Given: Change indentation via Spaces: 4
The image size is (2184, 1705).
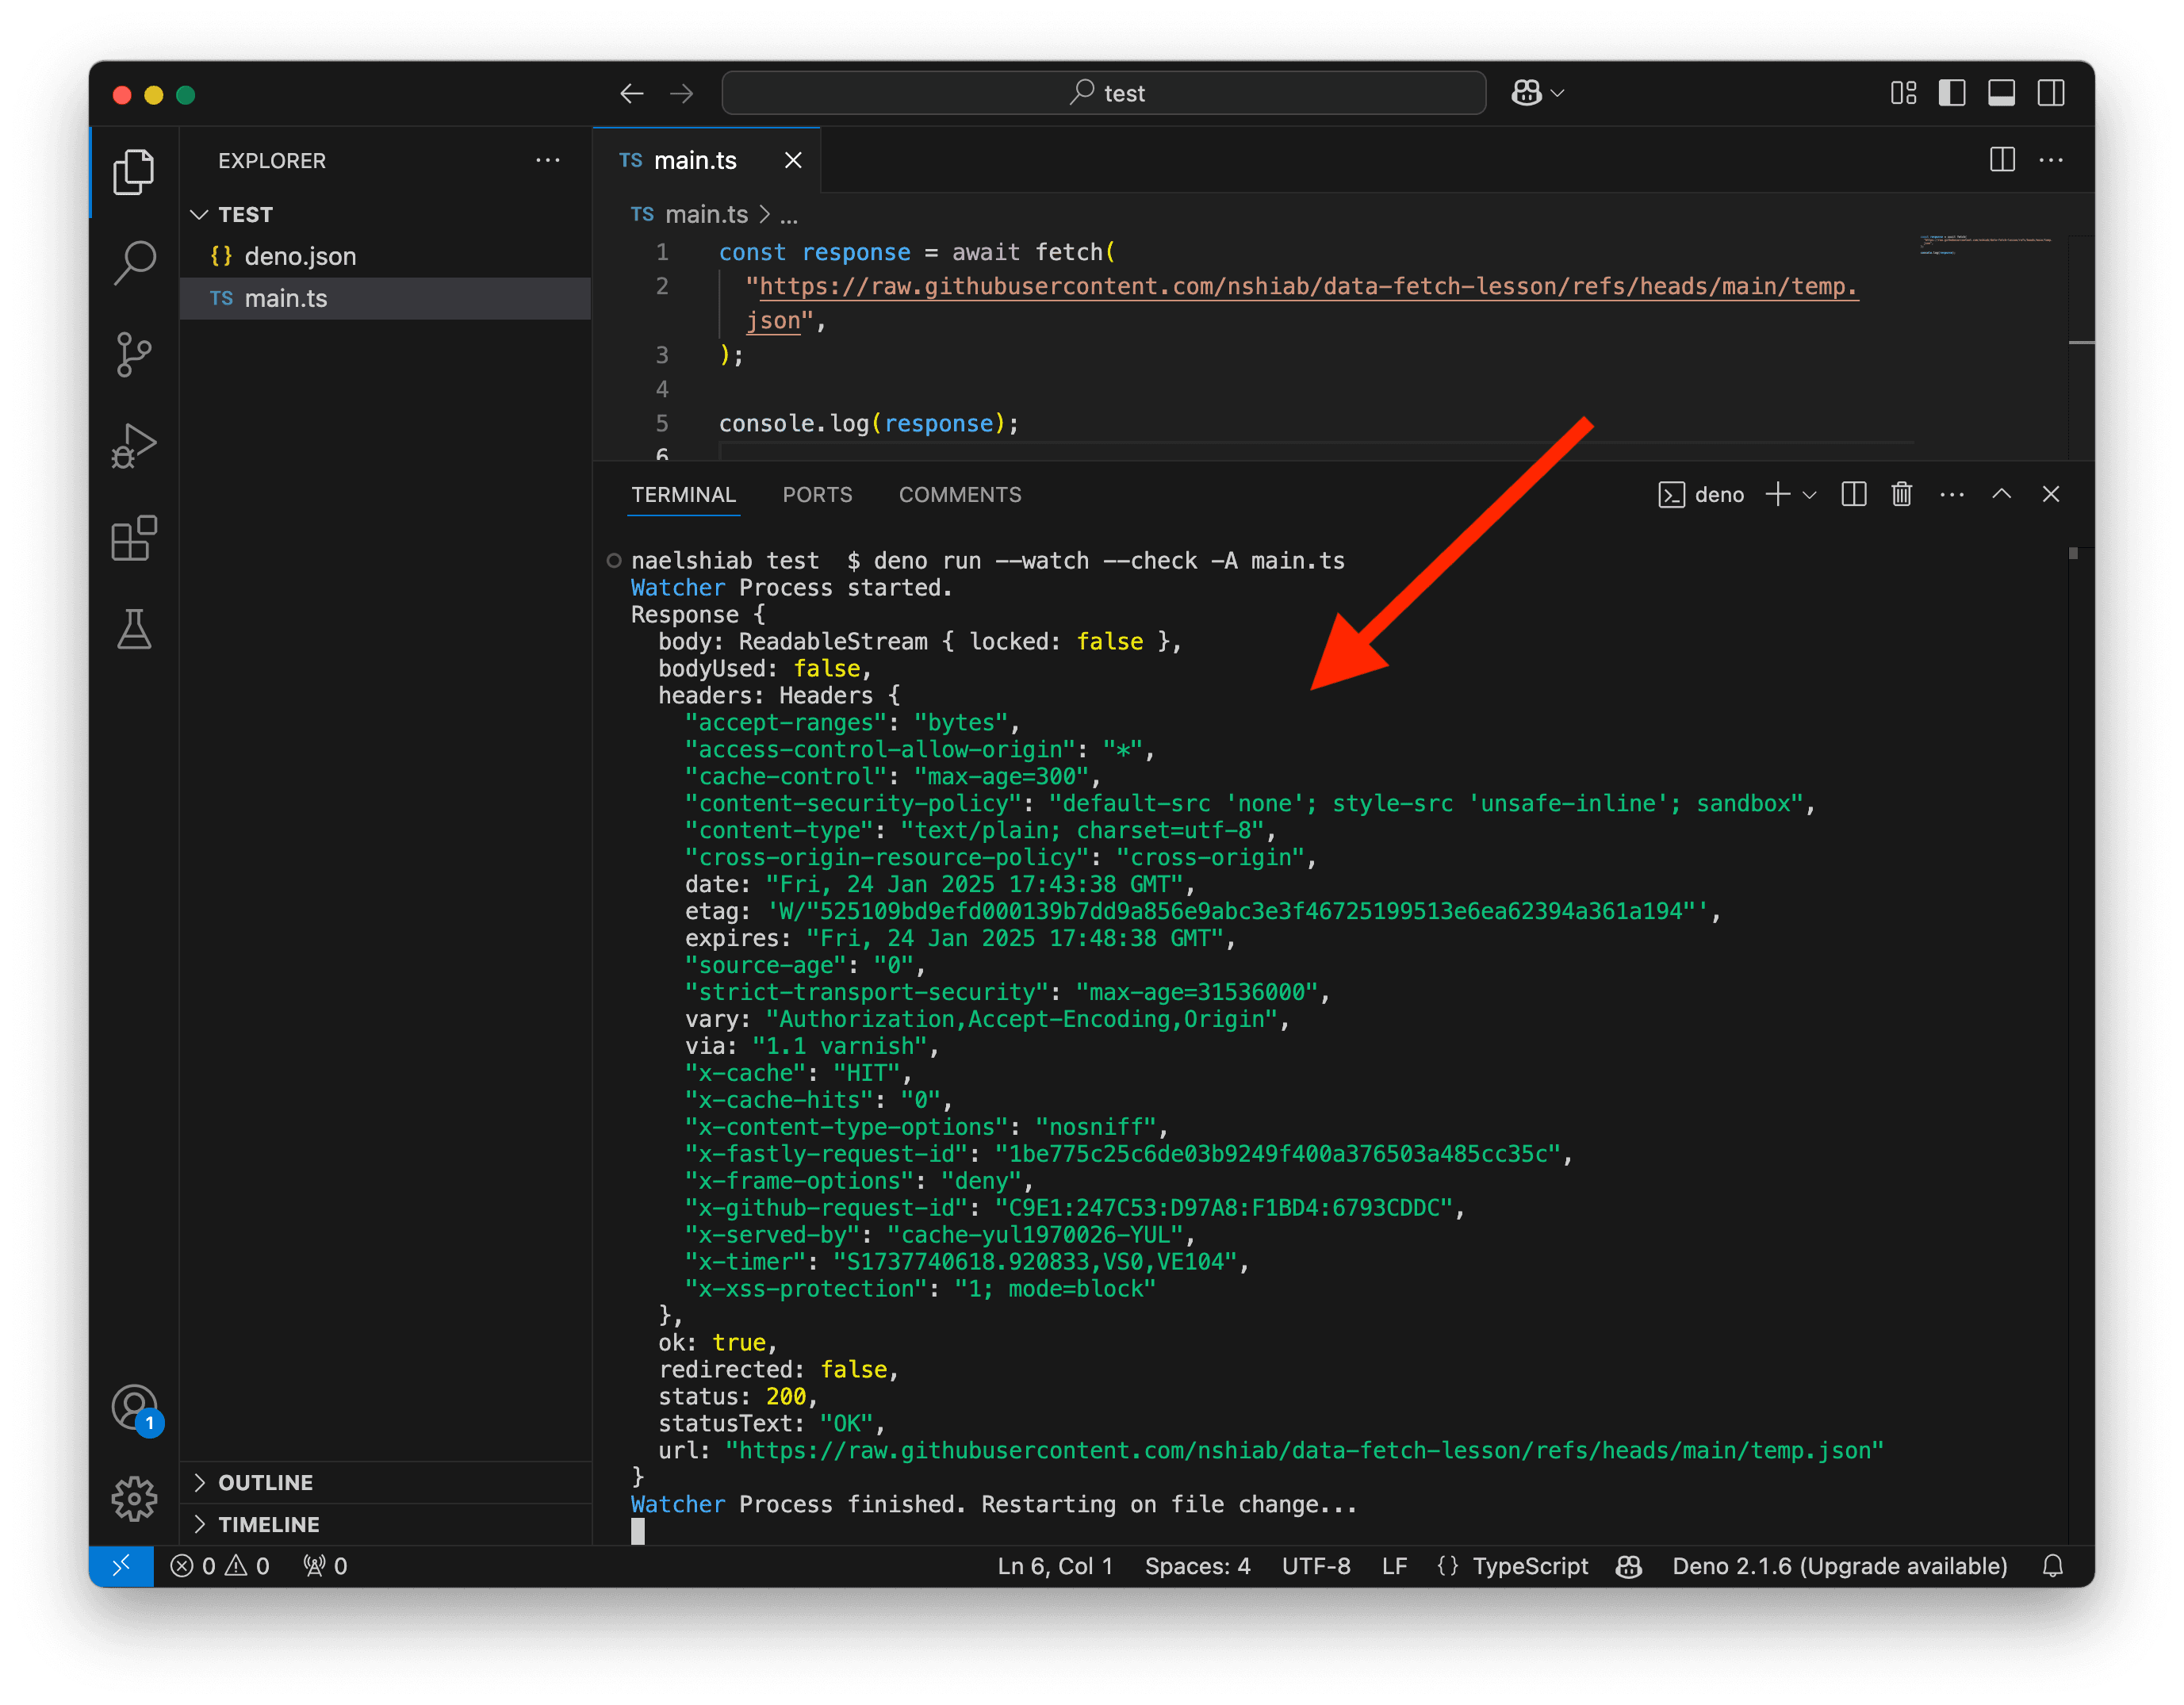Looking at the screenshot, I should click(x=1197, y=1566).
